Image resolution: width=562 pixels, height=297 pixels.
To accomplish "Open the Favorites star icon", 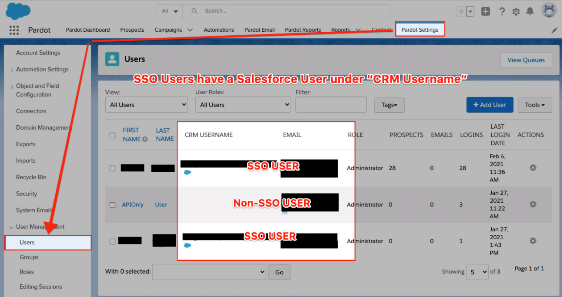I will click(x=461, y=11).
